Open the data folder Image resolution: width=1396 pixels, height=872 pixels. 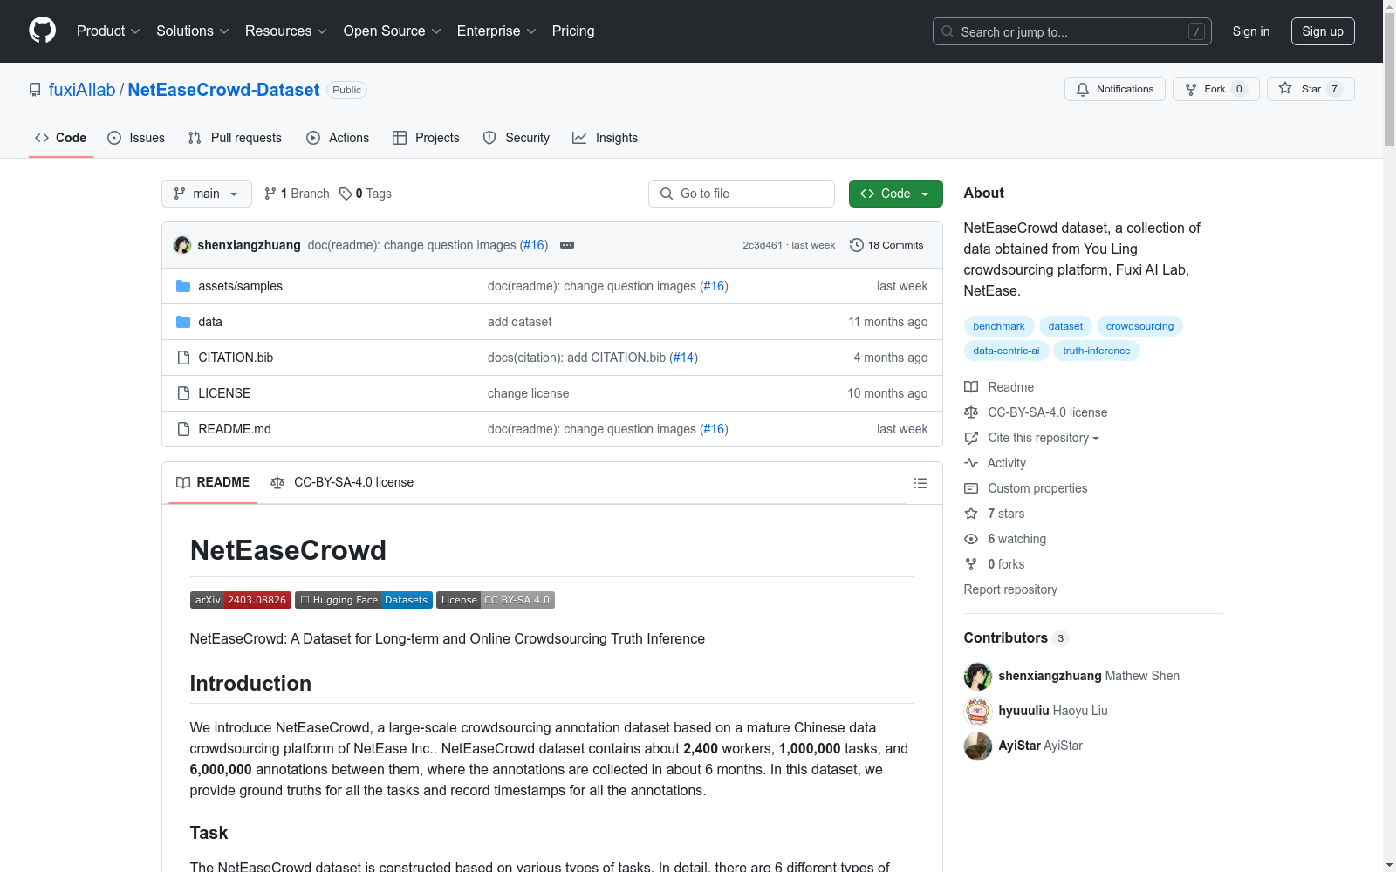click(210, 322)
